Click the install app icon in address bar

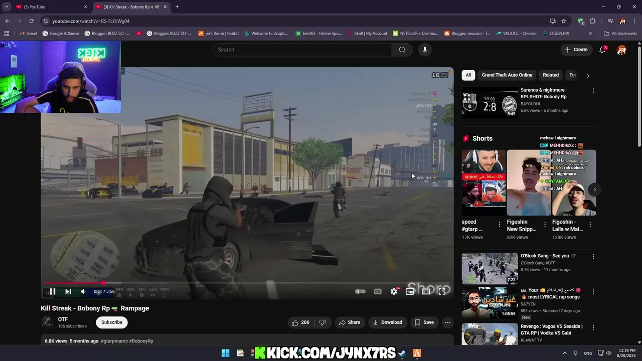pyautogui.click(x=553, y=21)
